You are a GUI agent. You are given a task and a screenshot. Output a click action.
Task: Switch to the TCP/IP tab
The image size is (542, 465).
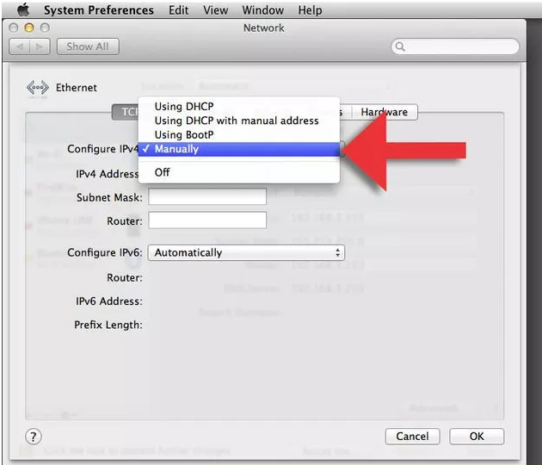click(126, 112)
